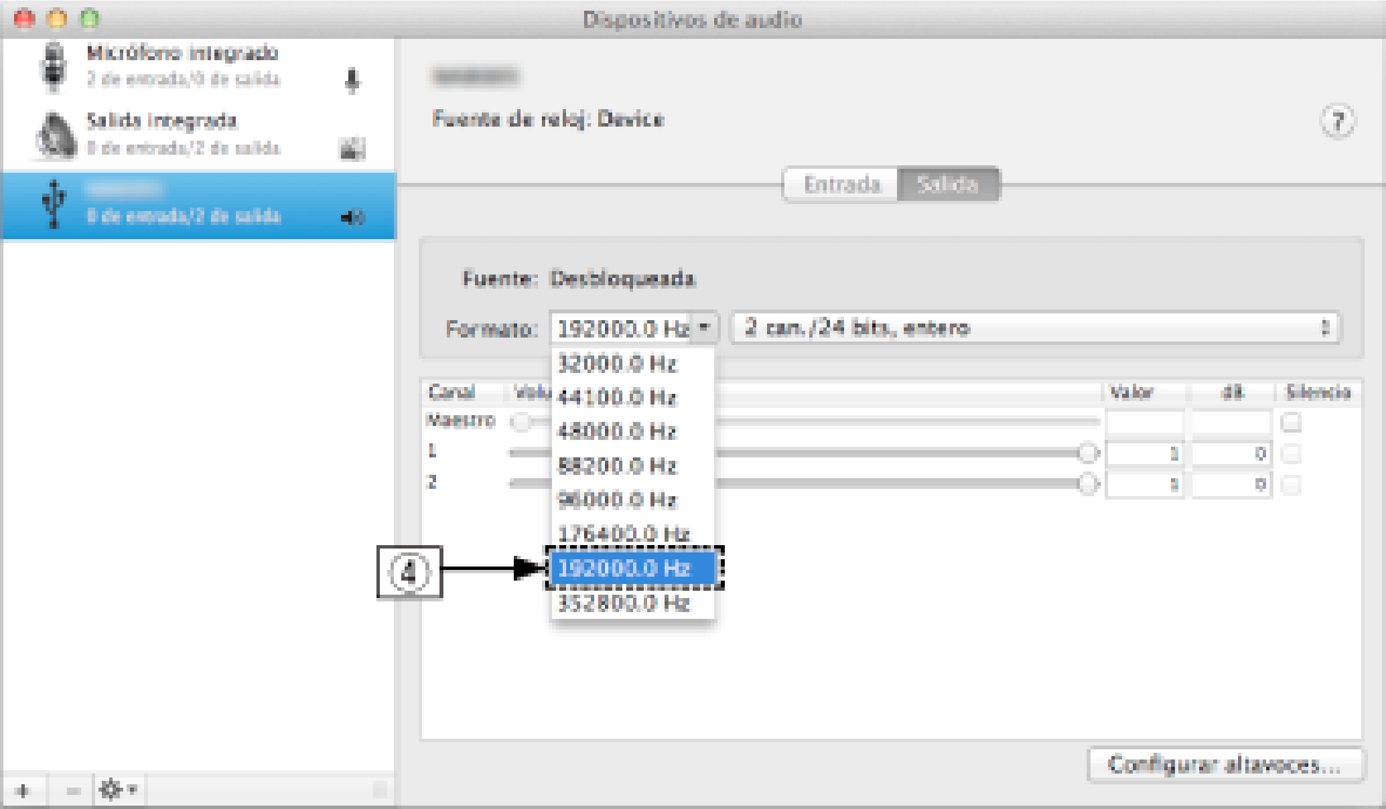Click the Salida integrada speaker icon
Screen dimensions: 1386x809
[56, 136]
